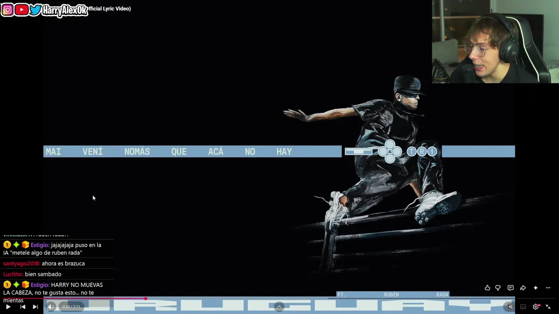Expand the up-chevron at the player bottom
559x314 pixels.
(x=279, y=307)
